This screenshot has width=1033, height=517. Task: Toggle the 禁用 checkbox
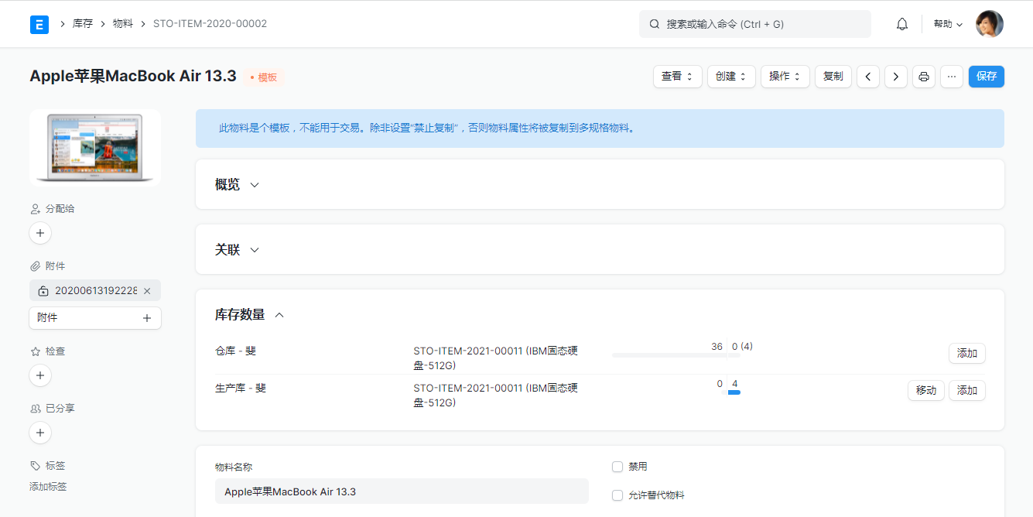tap(617, 467)
